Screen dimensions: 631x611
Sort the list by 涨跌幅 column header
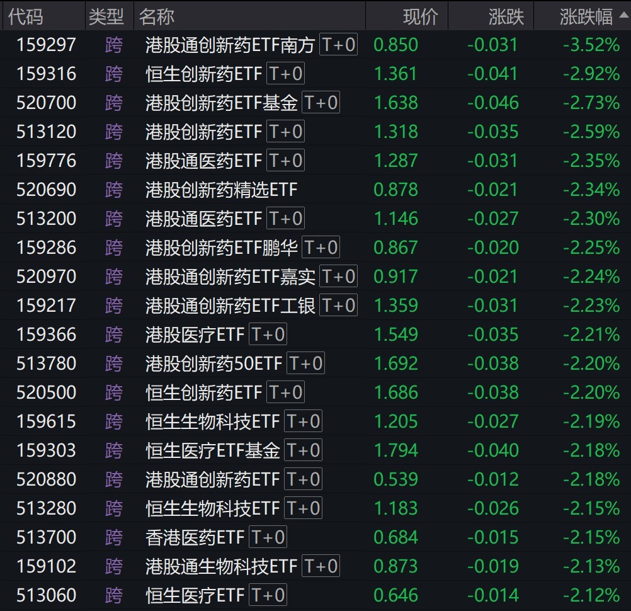point(586,17)
